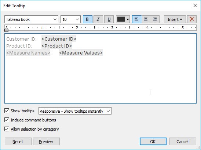
Task: Toggle Include command buttons checkbox
Action: tap(7, 120)
